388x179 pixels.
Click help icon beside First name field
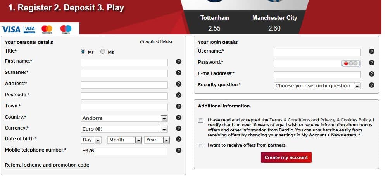(x=179, y=61)
